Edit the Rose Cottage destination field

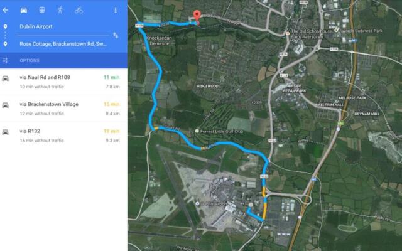point(63,44)
